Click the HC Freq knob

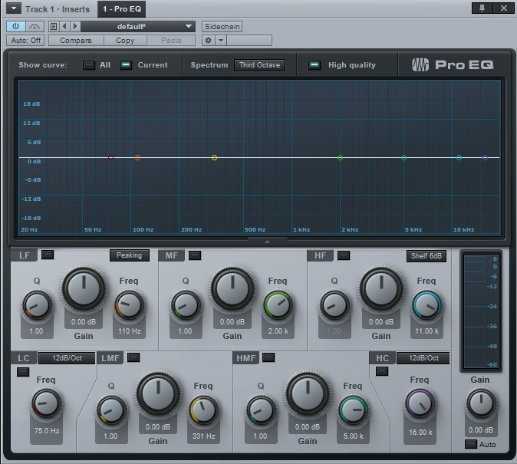point(420,404)
